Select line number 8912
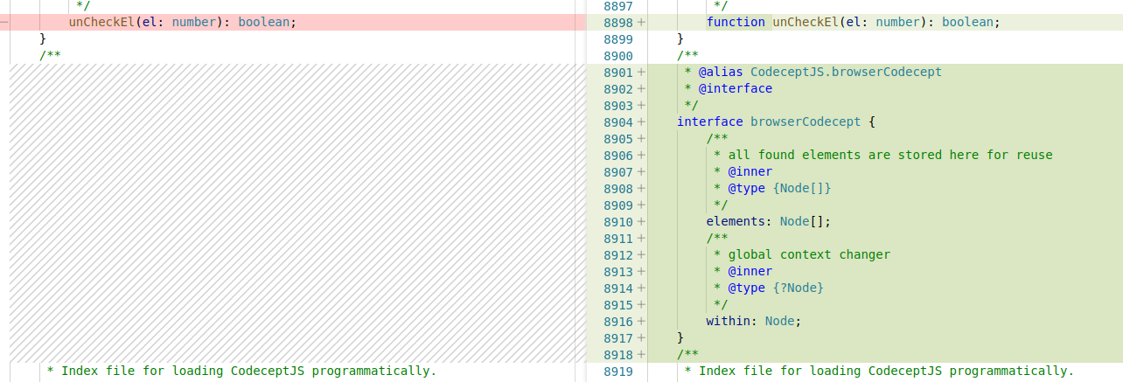The image size is (1123, 382). click(617, 254)
